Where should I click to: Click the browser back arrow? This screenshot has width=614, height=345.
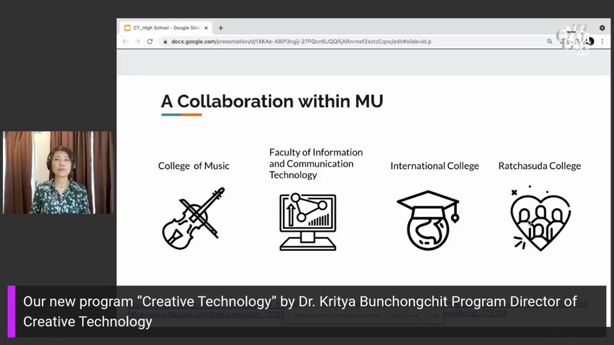click(x=125, y=41)
